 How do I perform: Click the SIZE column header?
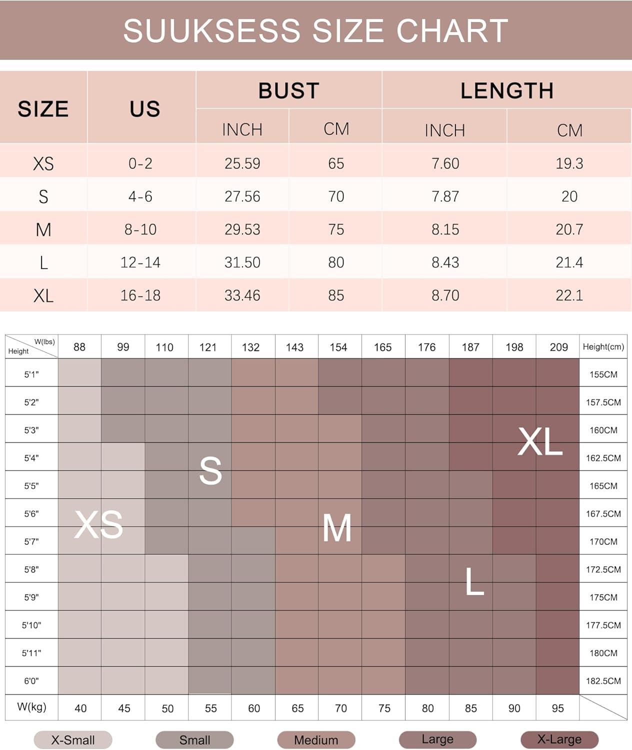click(x=43, y=108)
